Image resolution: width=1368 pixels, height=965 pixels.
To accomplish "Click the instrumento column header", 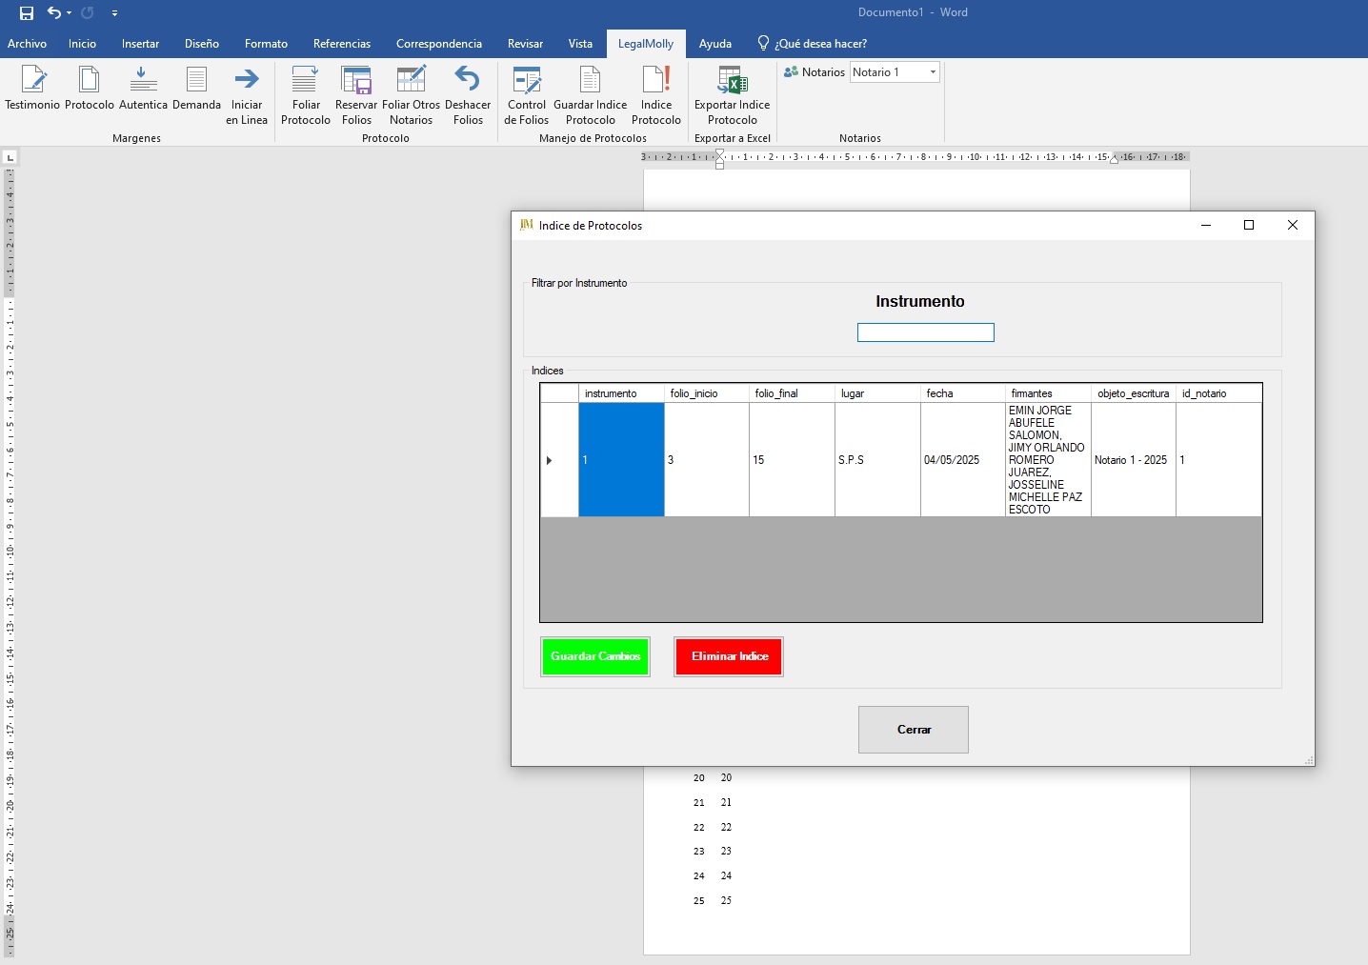I will click(621, 393).
